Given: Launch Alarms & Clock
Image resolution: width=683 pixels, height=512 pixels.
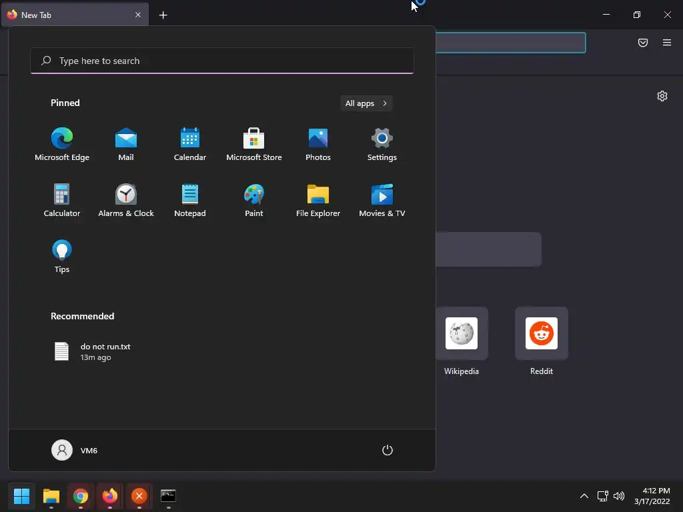Looking at the screenshot, I should pos(126,200).
